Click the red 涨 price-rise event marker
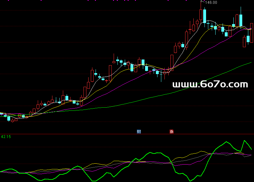 [x=172, y=132]
